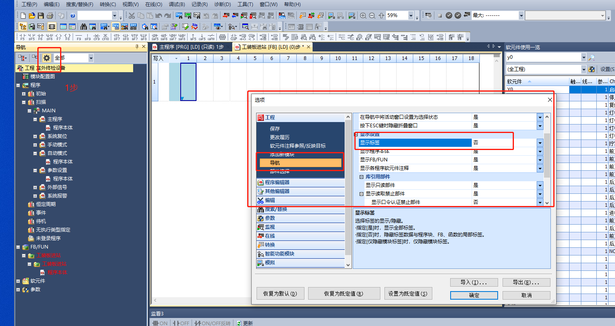This screenshot has width=615, height=326.
Task: Click the 恢复为既定值(R) button
Action: pos(344,294)
